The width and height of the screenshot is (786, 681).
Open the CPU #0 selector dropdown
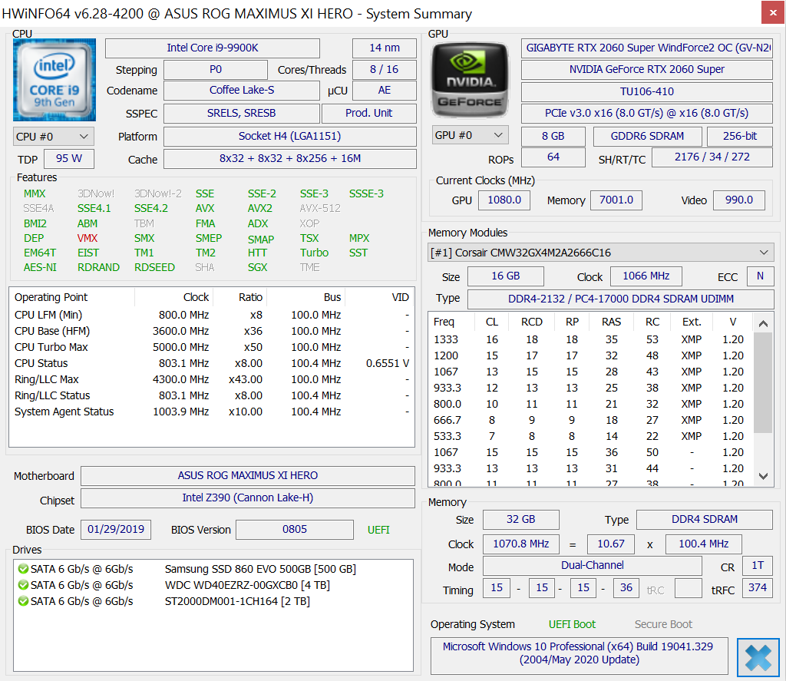point(53,137)
